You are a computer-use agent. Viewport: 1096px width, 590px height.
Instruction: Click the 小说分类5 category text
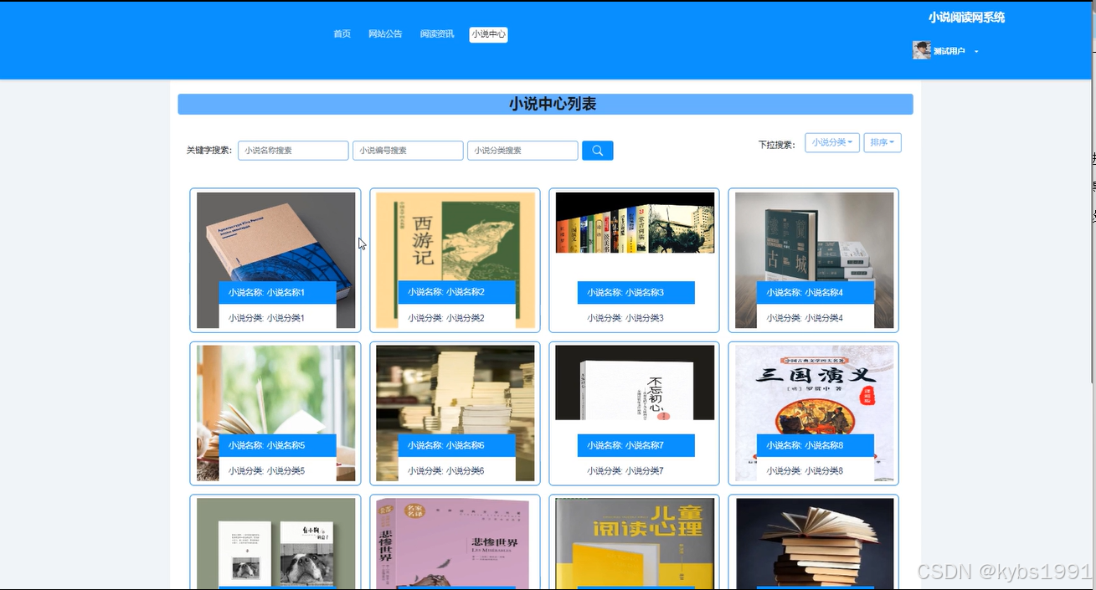click(x=267, y=471)
